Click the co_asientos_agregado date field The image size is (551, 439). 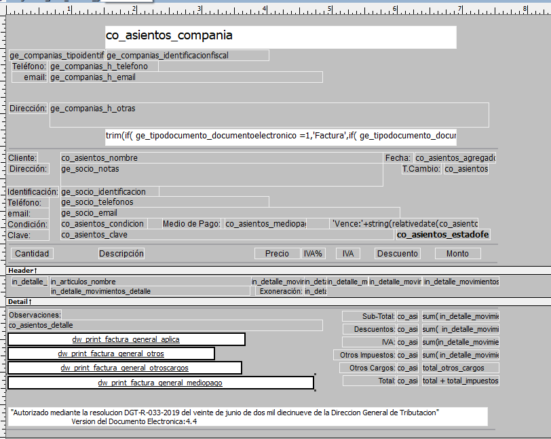click(x=455, y=158)
